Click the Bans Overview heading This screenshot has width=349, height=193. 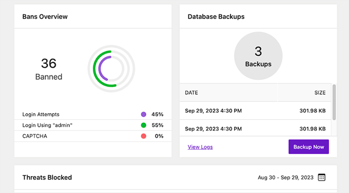coord(45,17)
